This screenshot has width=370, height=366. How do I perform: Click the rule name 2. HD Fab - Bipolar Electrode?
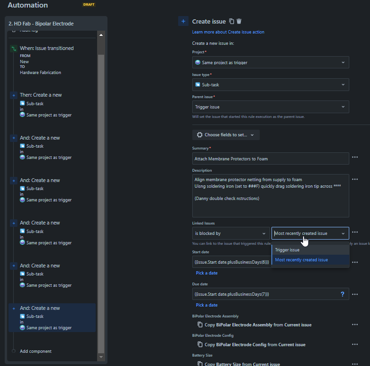[x=41, y=24]
